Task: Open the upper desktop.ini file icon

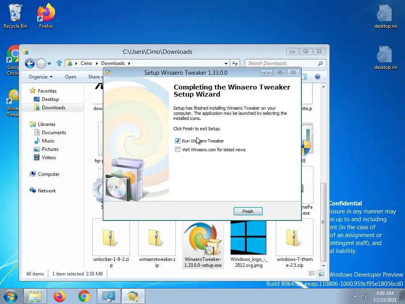Action: point(385,16)
